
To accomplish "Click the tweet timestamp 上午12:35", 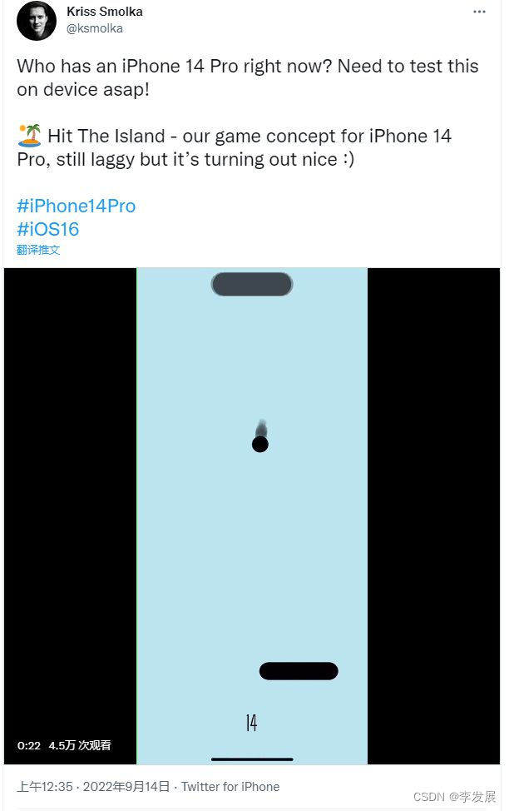I will pos(44,787).
